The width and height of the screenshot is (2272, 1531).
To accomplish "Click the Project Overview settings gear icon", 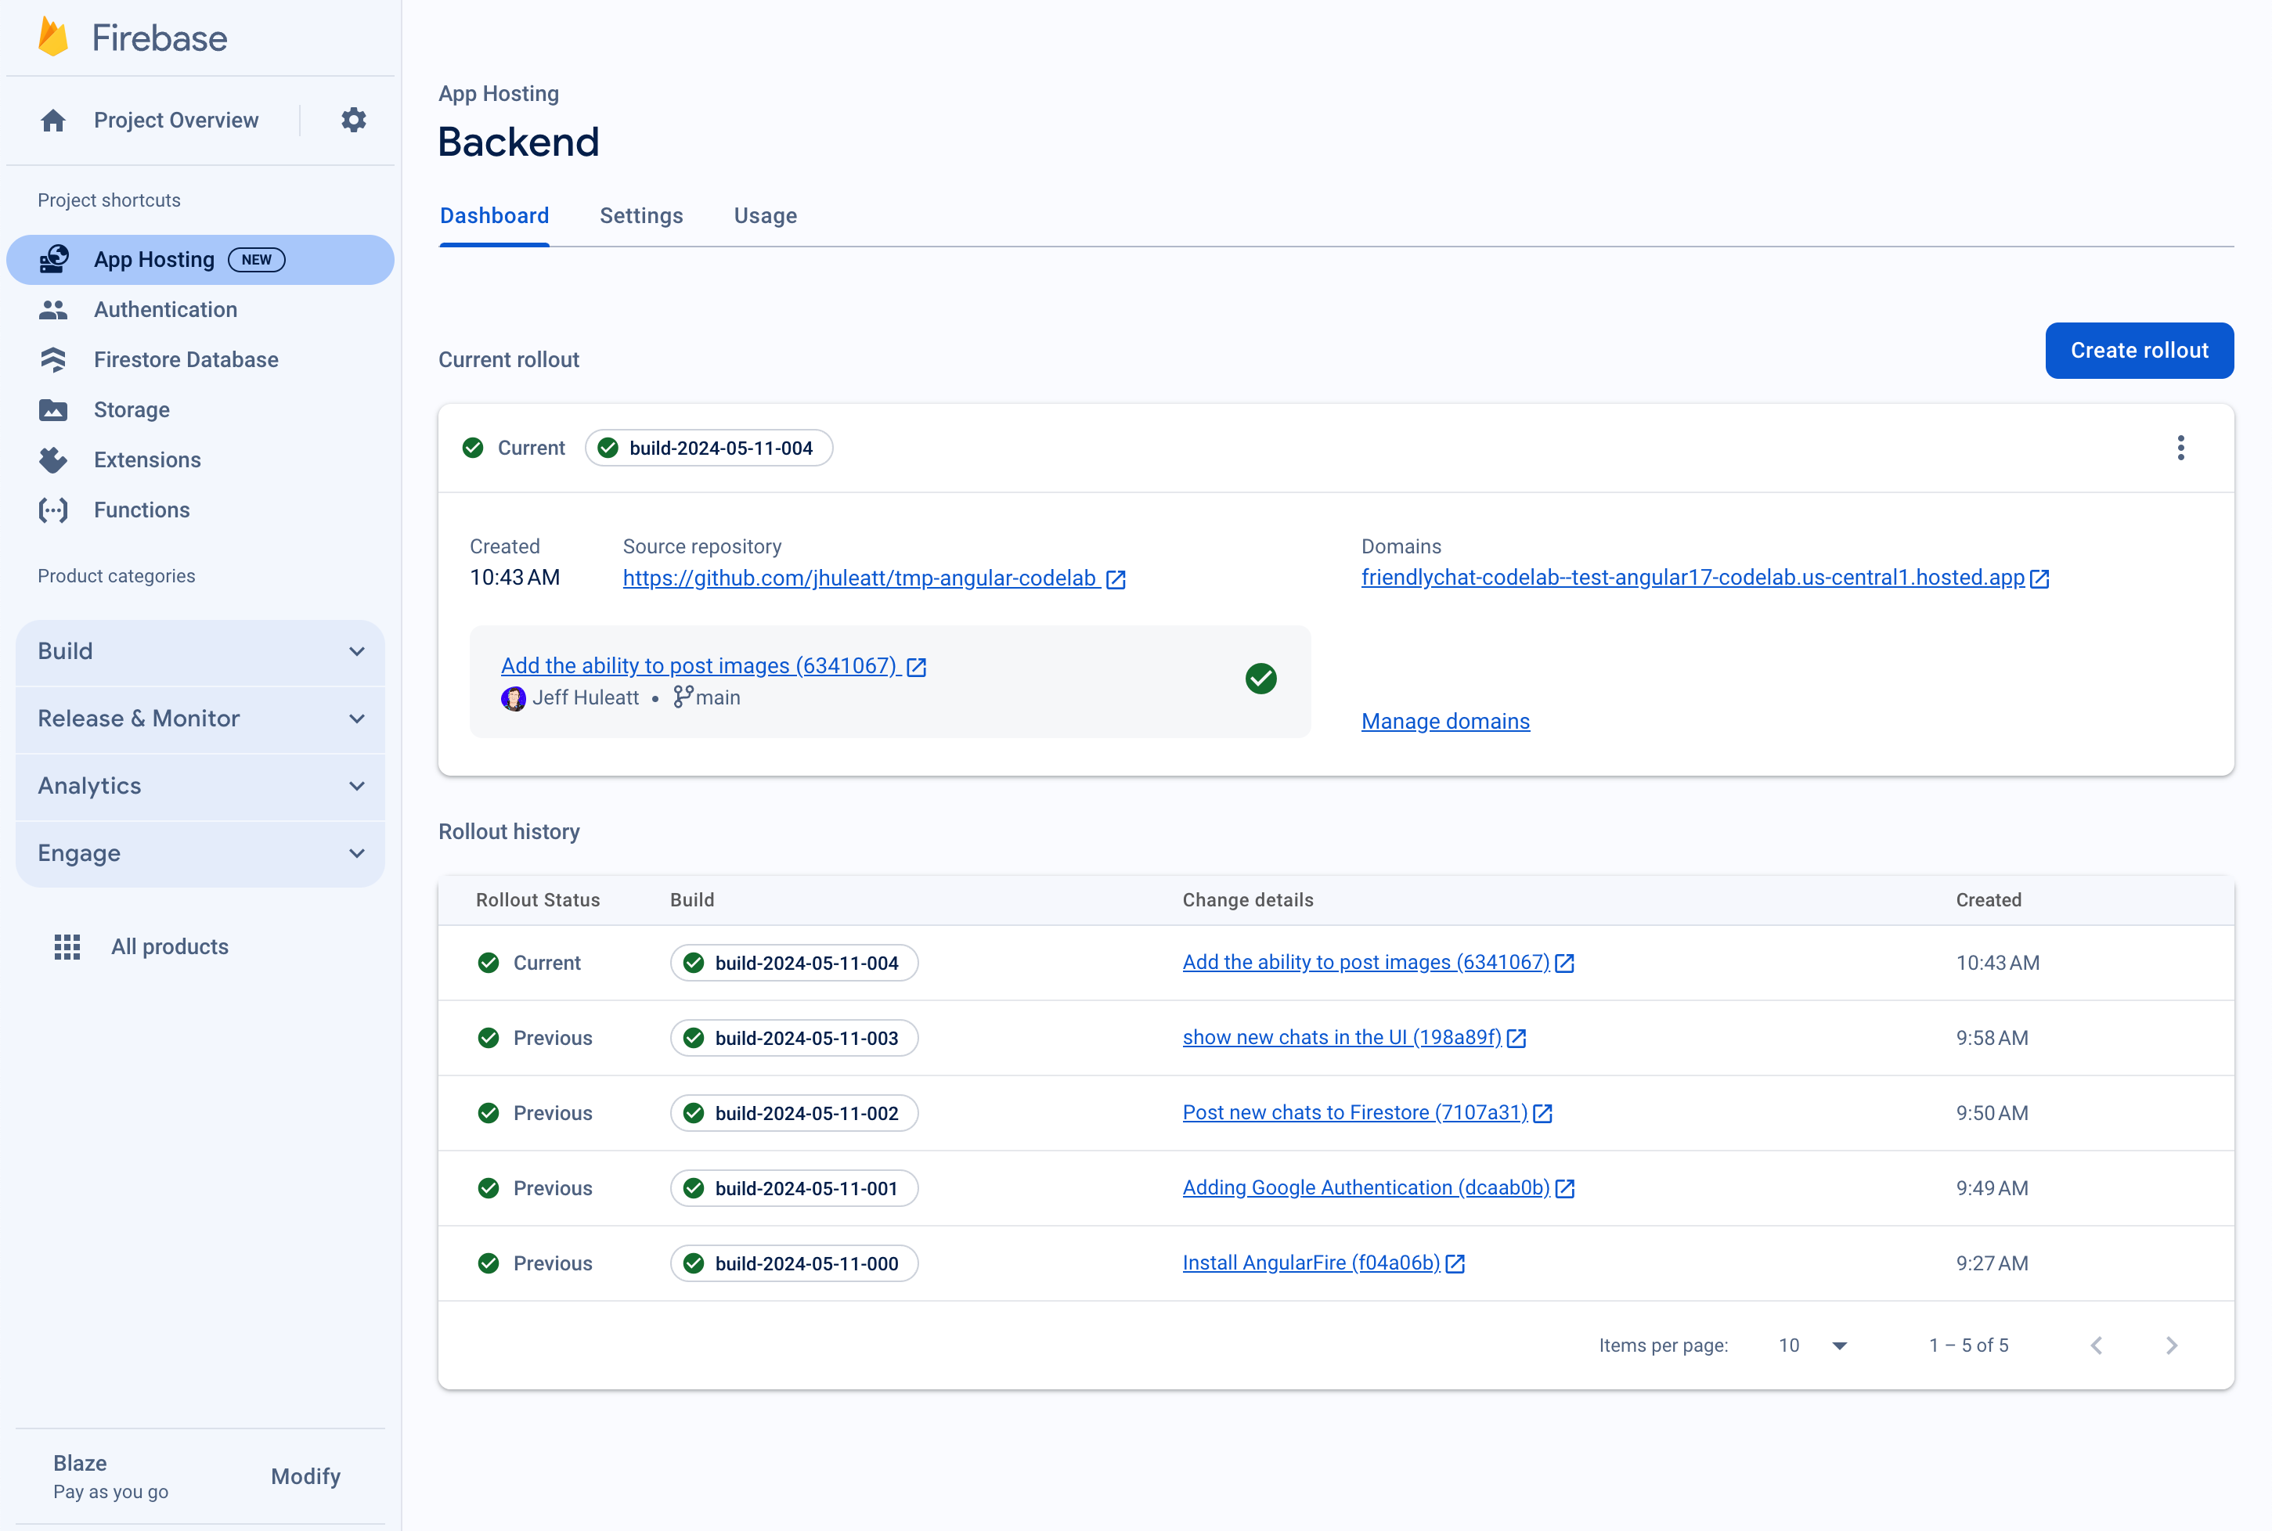I will click(354, 120).
